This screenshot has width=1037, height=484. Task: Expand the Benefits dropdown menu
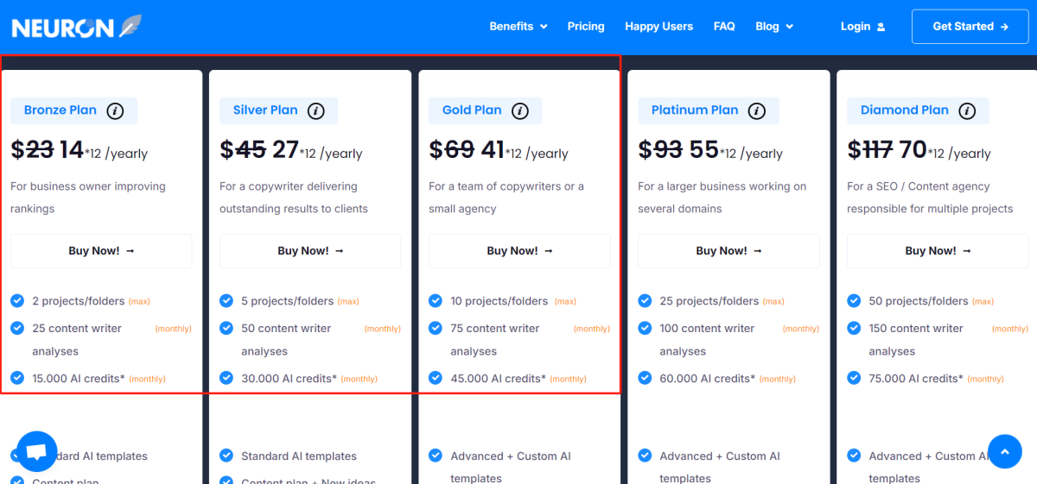518,27
